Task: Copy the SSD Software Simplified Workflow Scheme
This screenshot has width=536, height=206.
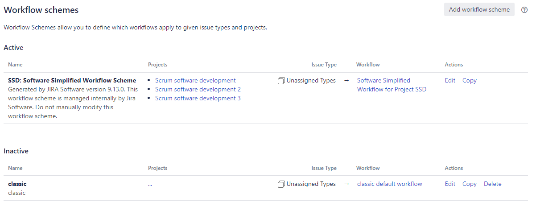Action: 469,80
